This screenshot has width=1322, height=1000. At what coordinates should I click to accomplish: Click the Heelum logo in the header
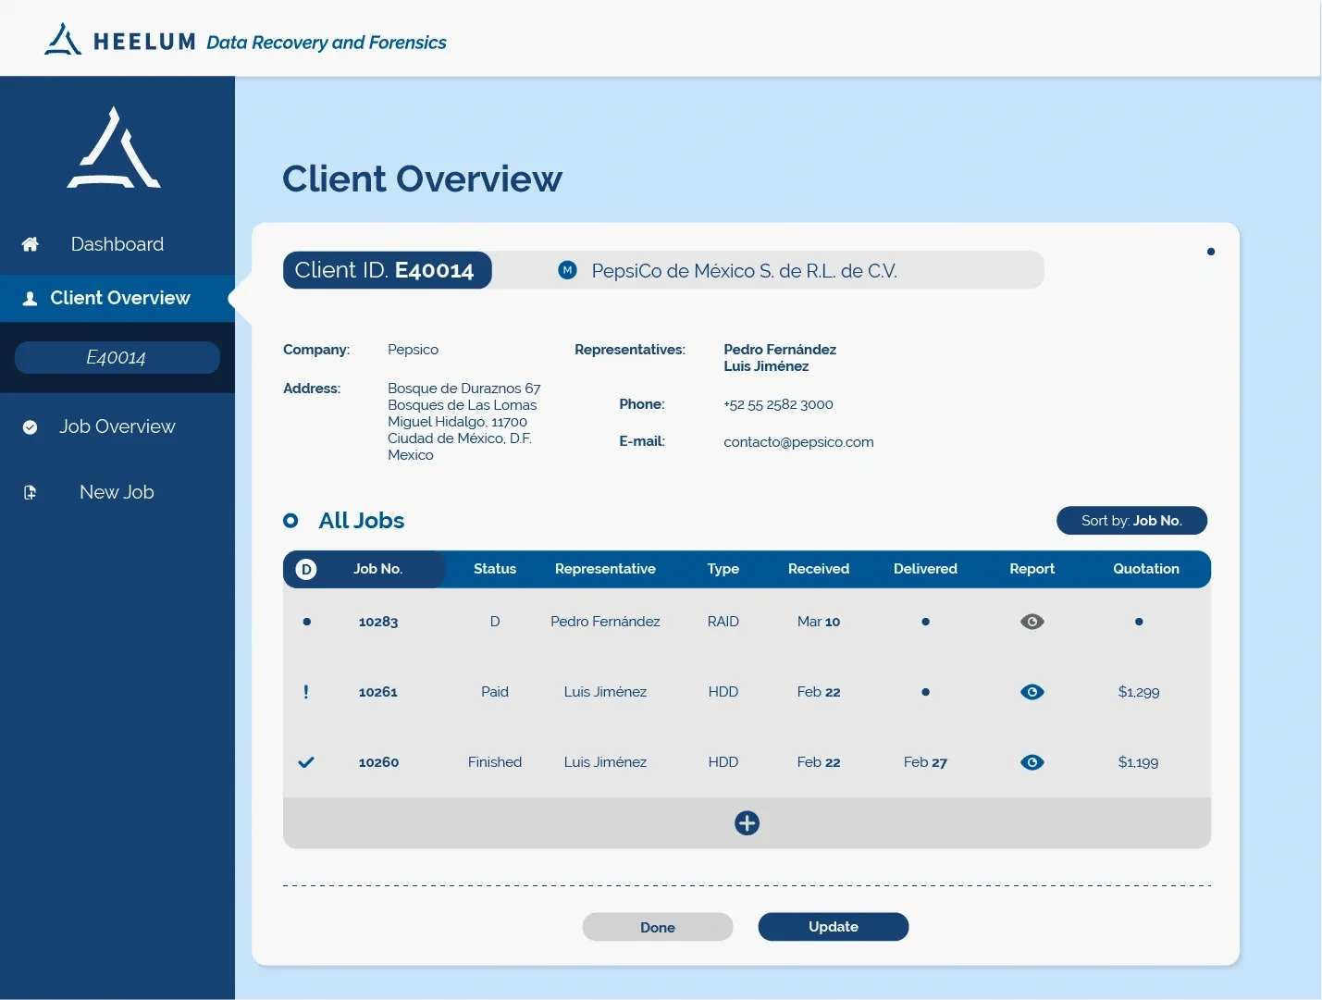coord(63,40)
